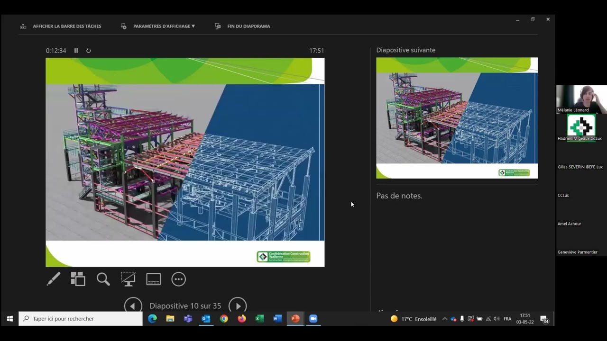Open File Explorer from taskbar

click(x=170, y=319)
